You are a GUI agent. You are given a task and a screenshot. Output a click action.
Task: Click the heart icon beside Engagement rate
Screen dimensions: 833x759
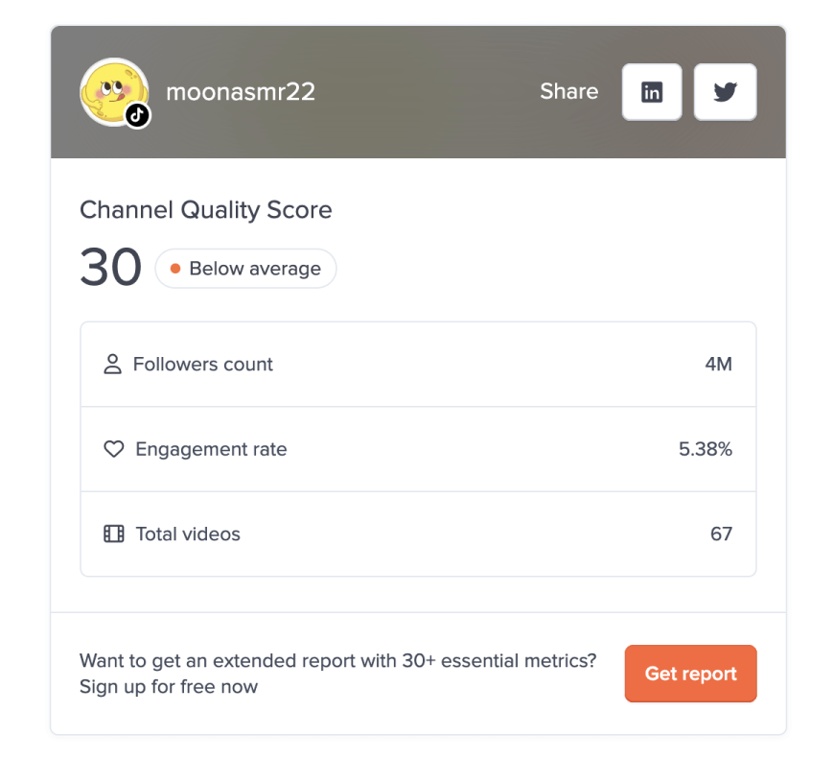tap(114, 449)
